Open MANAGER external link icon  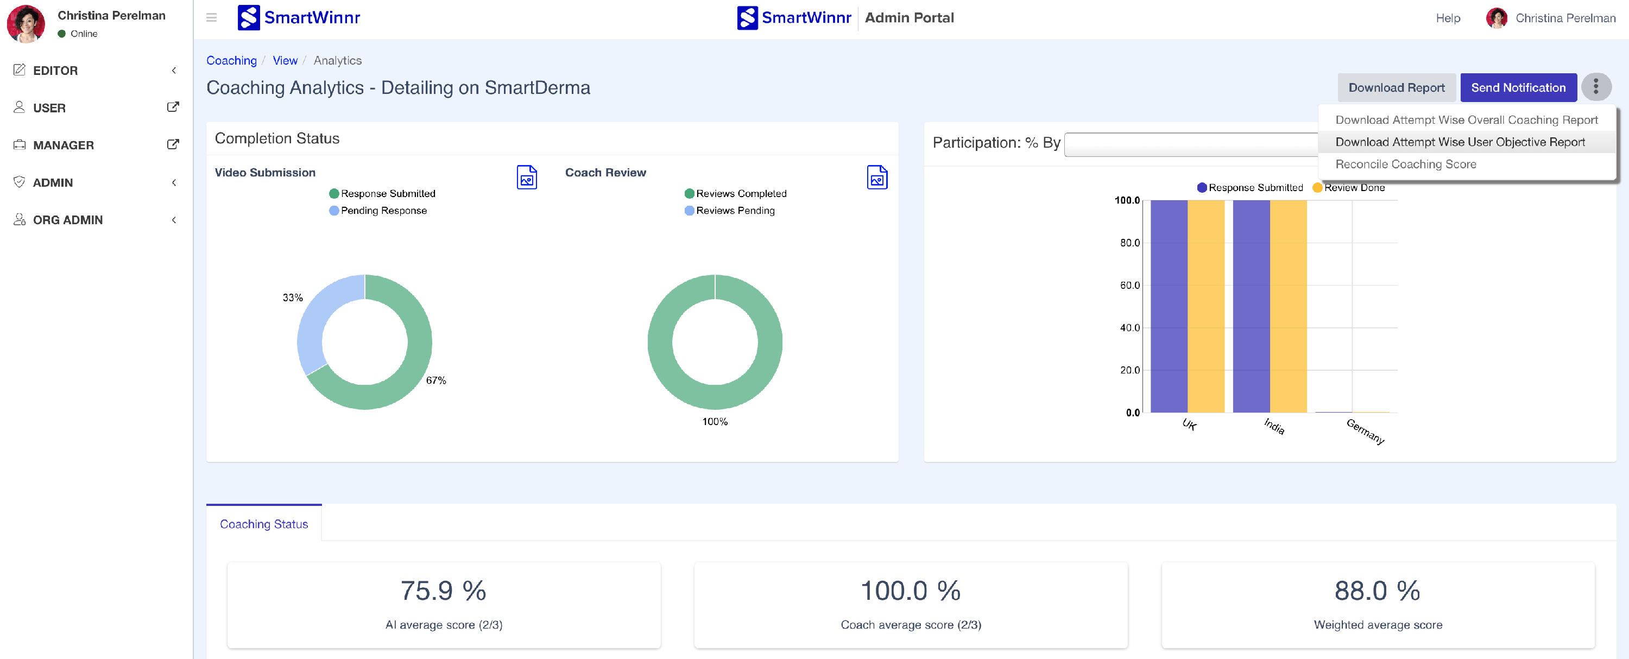pyautogui.click(x=173, y=145)
